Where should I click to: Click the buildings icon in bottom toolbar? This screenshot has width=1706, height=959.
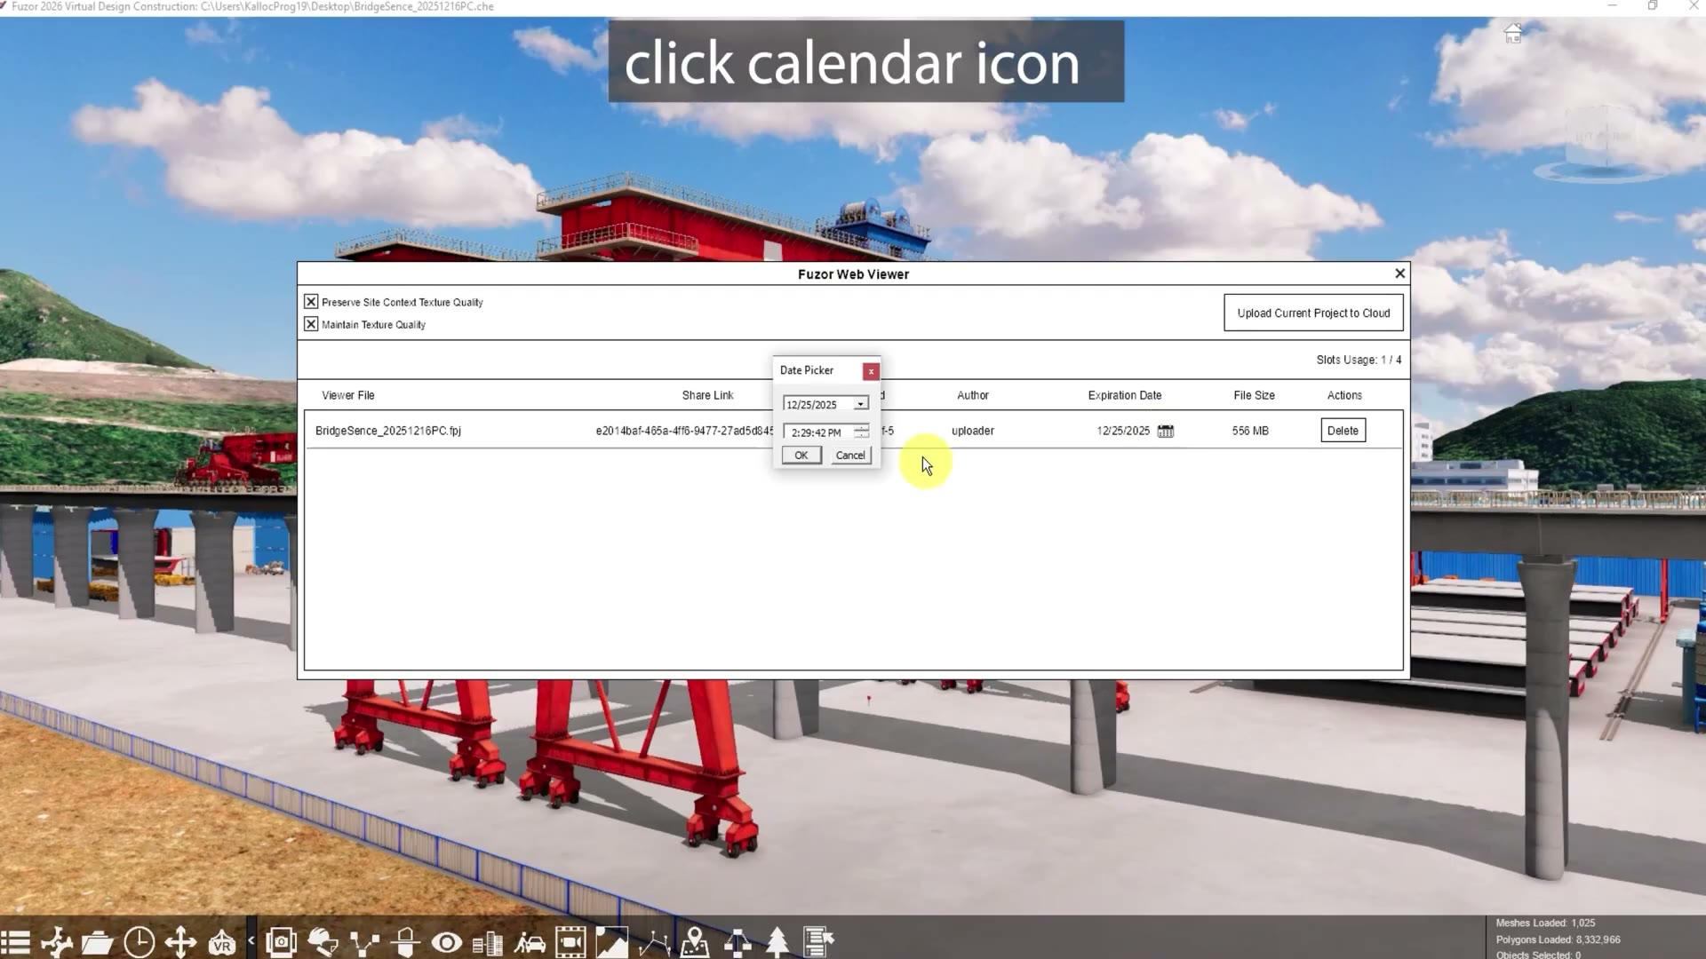[488, 943]
